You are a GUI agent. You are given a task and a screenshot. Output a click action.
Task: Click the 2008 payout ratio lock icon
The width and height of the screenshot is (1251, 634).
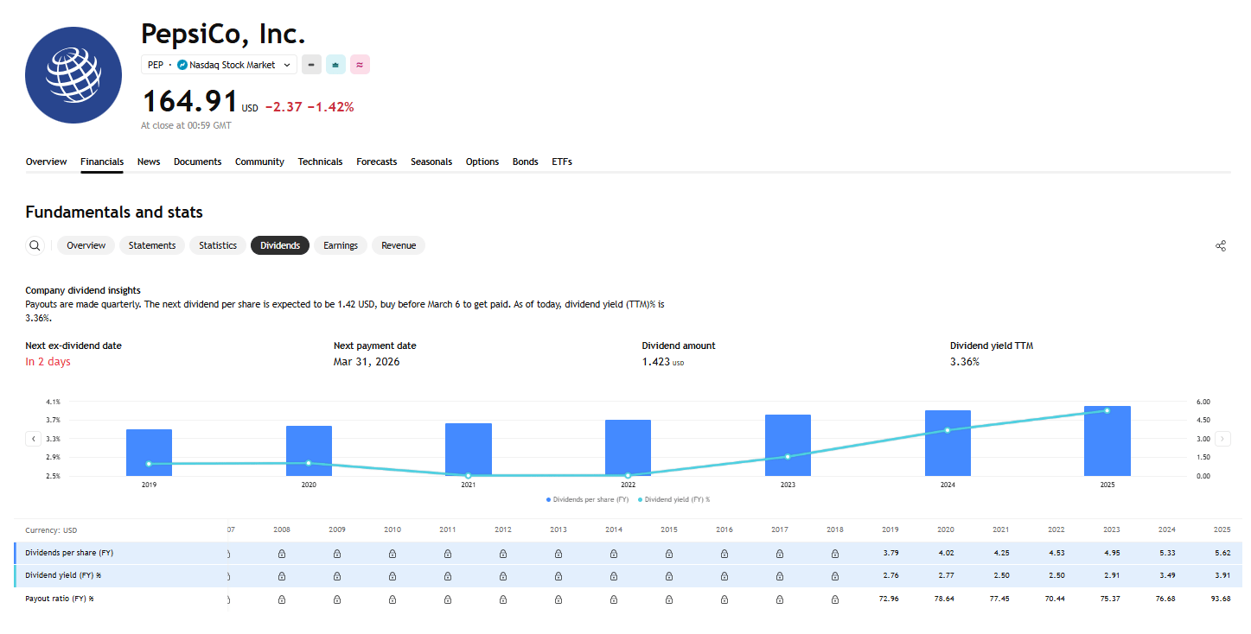282,599
